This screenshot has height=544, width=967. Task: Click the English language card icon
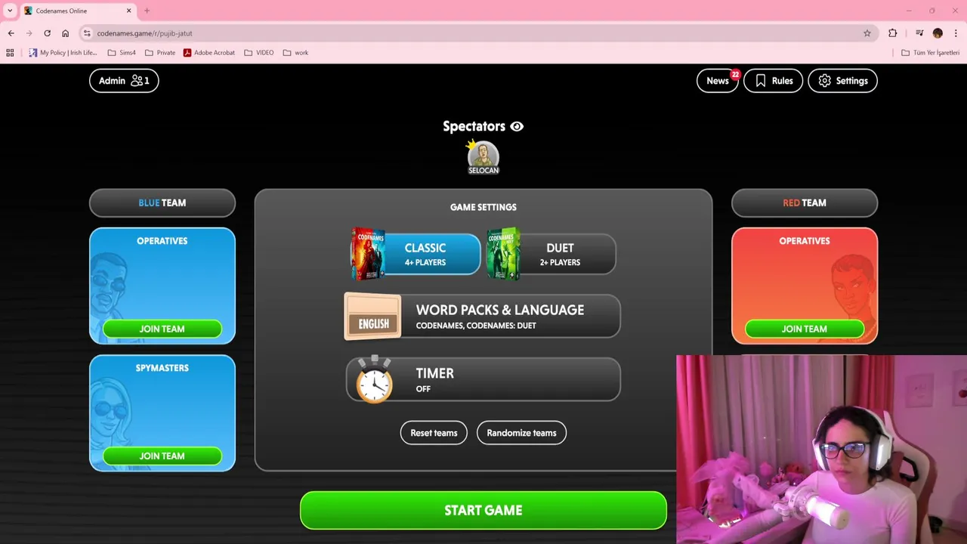point(373,317)
